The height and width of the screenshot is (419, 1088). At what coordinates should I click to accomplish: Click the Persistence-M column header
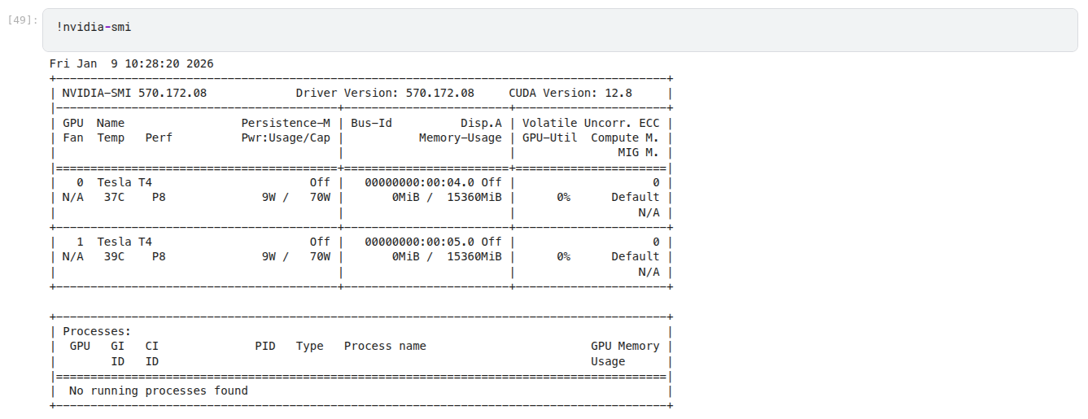(286, 123)
